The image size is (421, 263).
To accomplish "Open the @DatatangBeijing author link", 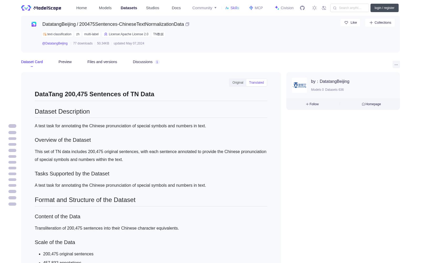I will (55, 43).
